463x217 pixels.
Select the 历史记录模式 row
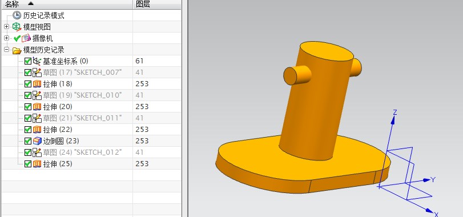[43, 15]
